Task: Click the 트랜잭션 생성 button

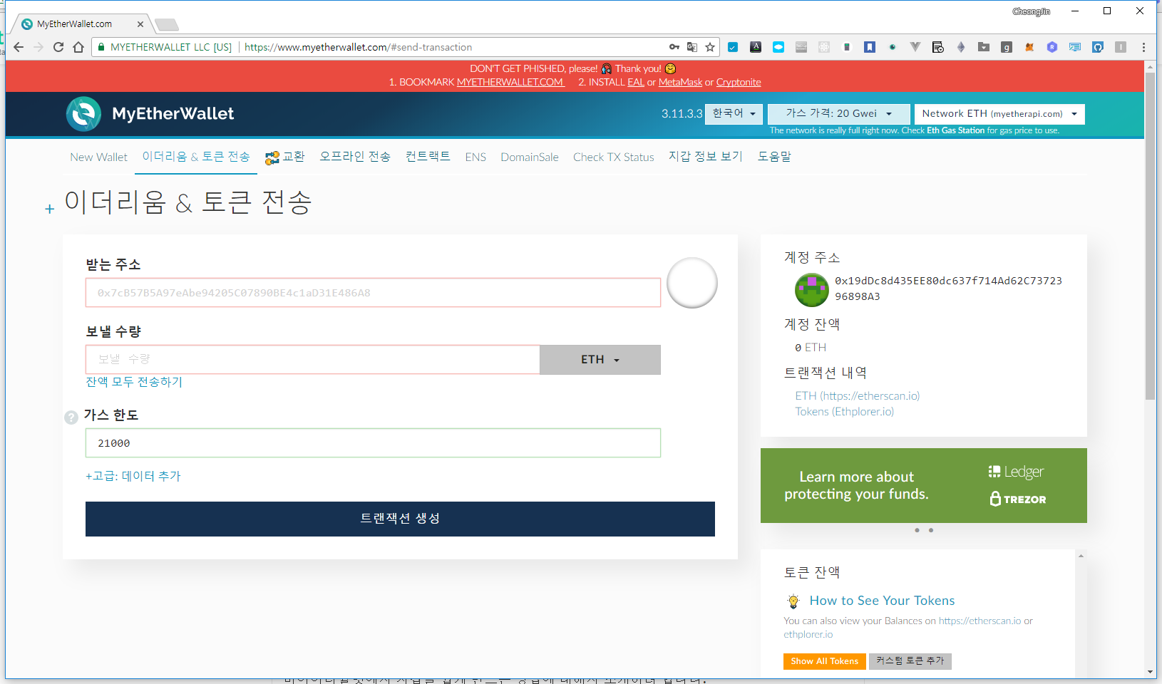Action: (400, 519)
